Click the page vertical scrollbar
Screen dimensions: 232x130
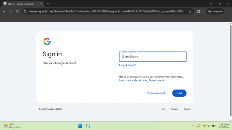231,71
